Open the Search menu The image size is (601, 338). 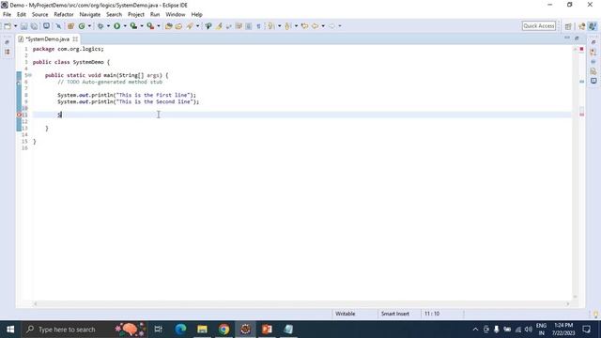(x=114, y=15)
